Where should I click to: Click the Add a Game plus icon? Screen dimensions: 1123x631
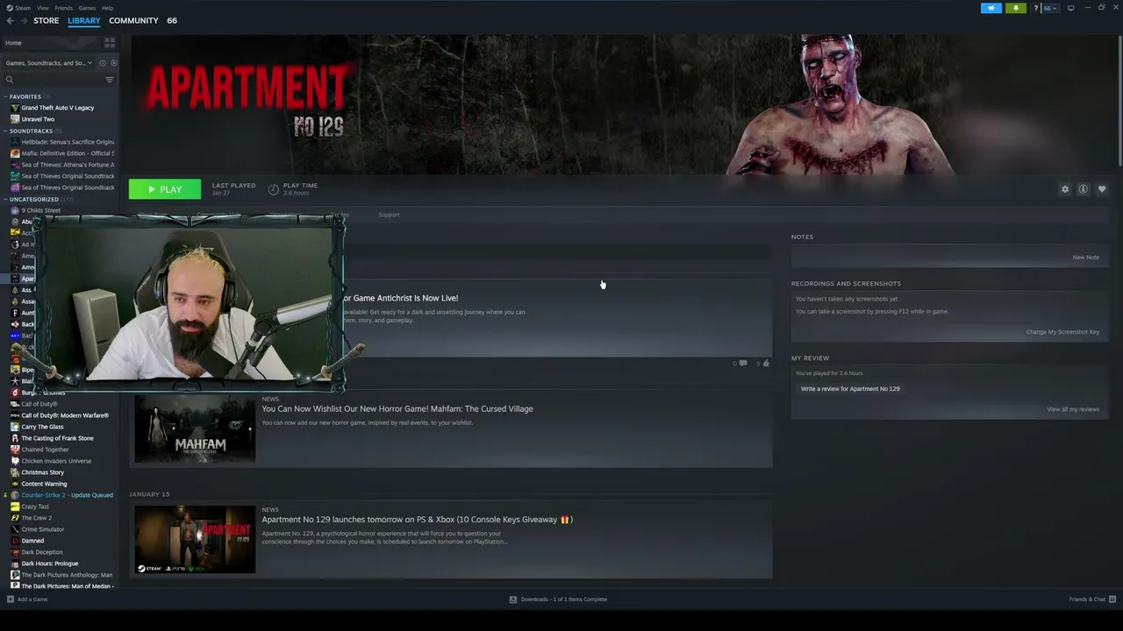11,599
